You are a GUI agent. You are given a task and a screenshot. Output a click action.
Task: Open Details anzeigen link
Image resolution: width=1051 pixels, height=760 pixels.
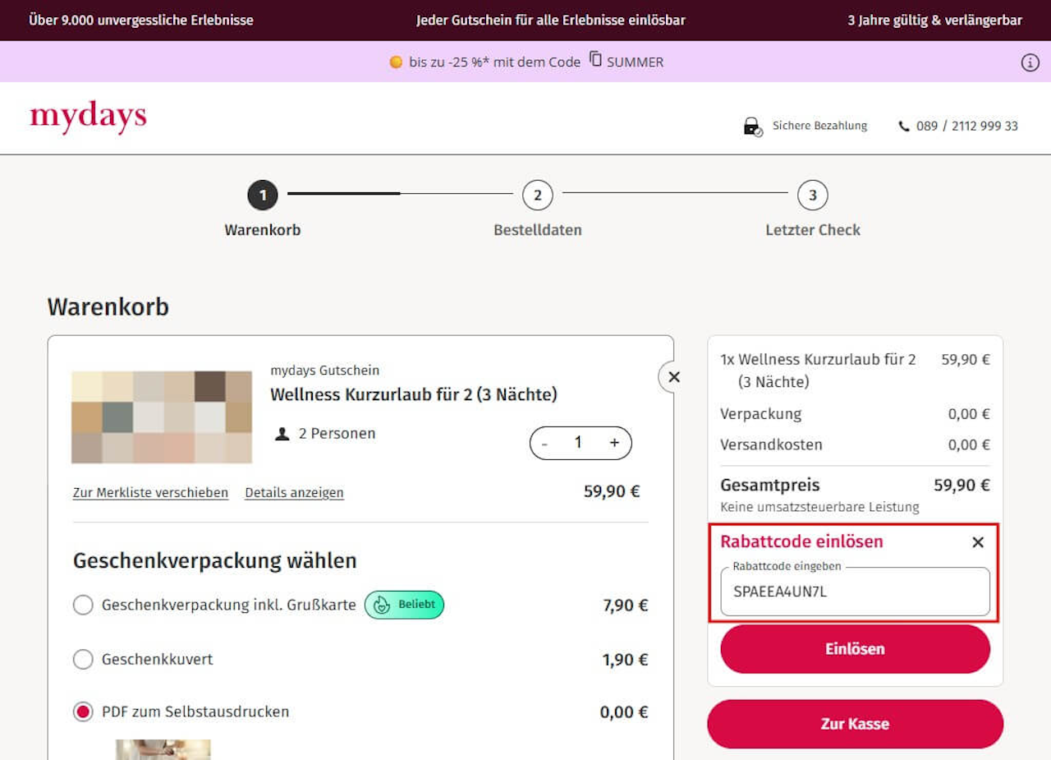pos(294,493)
